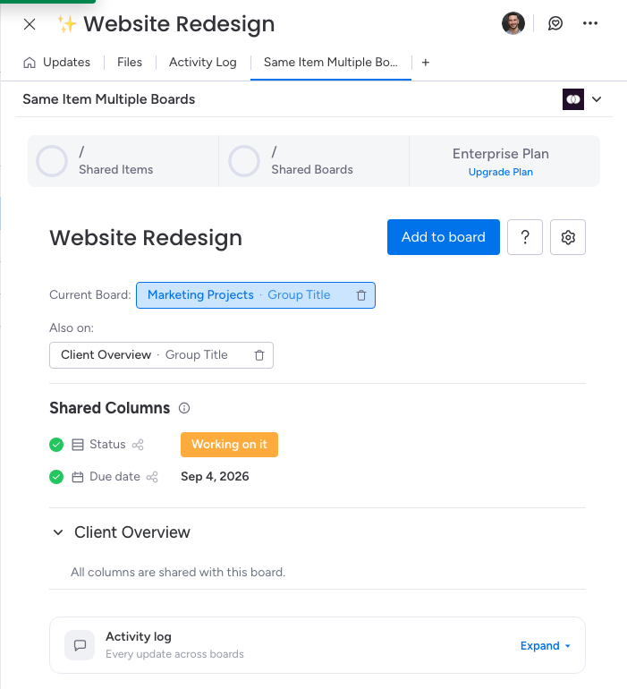
Task: Click the Sep 4, 2026 due date
Action: [x=215, y=477]
